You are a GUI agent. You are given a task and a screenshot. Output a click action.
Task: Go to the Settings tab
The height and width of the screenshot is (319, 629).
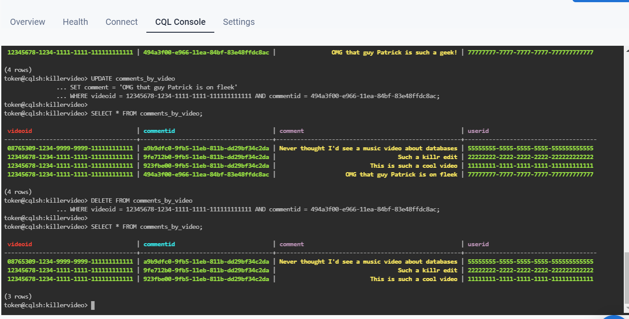pos(239,22)
